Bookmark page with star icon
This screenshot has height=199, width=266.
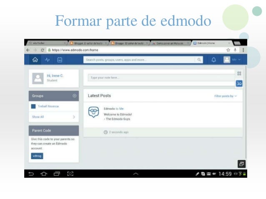coord(228,50)
